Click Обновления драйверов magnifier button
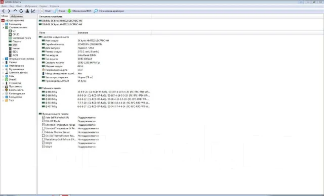The width and height of the screenshot is (324, 196). pos(109,11)
